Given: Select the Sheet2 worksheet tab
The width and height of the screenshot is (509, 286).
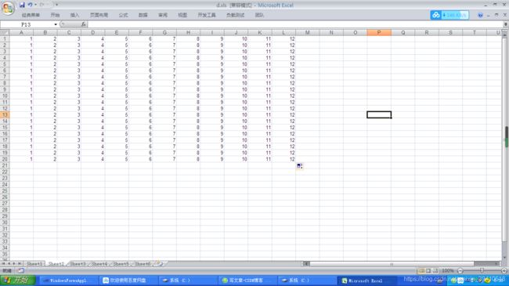Looking at the screenshot, I should click(x=56, y=264).
